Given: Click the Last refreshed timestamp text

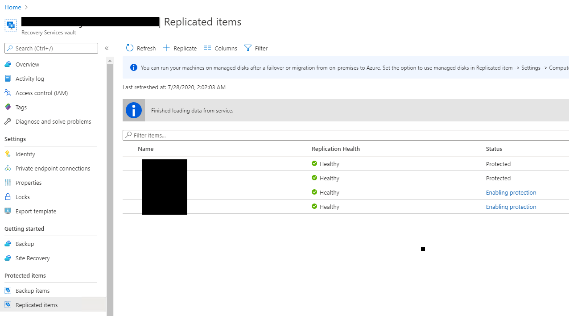Looking at the screenshot, I should point(174,87).
